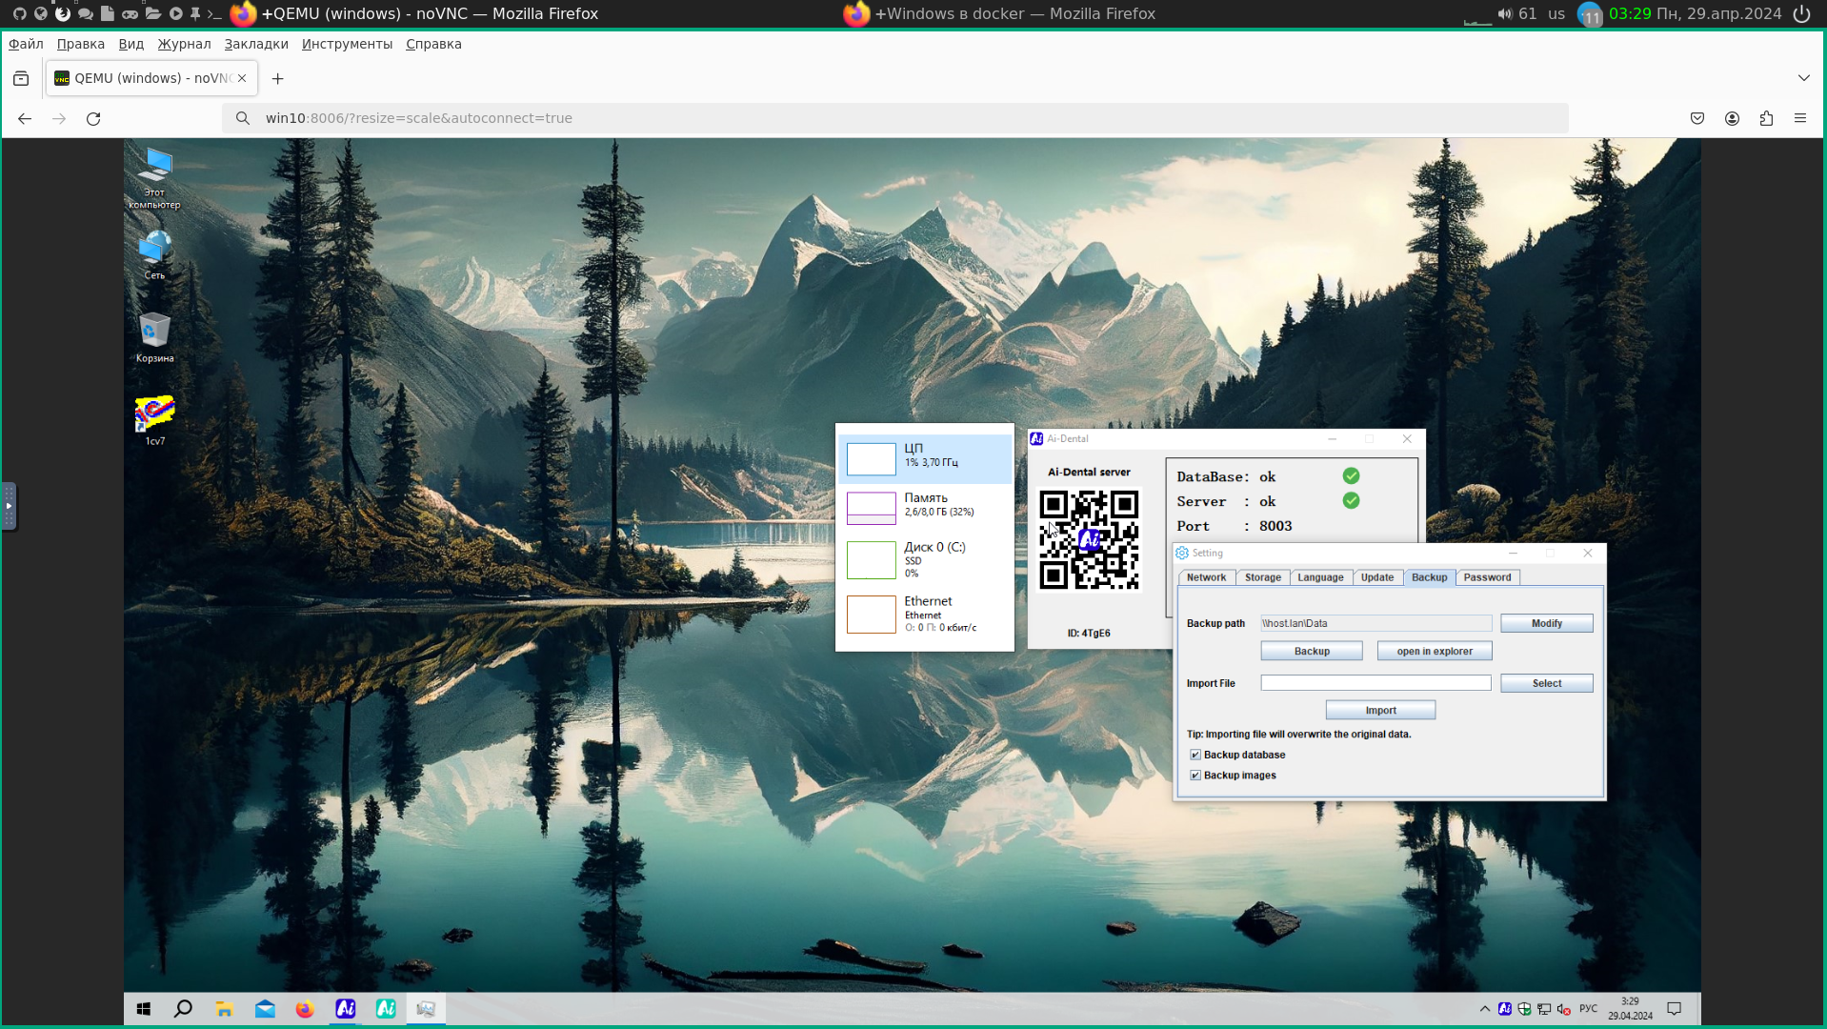Switch to the Network tab in Setting
Viewport: 1827px width, 1029px height.
coord(1207,577)
